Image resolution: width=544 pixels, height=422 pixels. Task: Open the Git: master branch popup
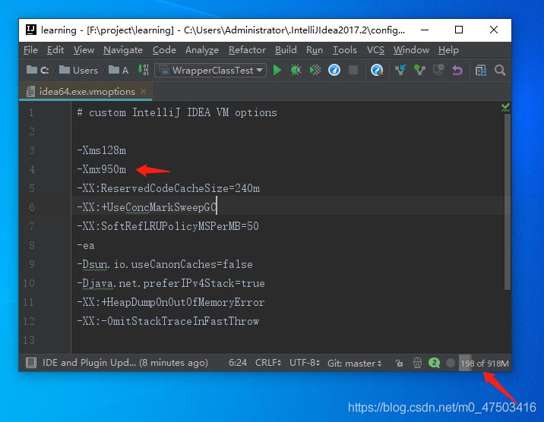[x=354, y=363]
